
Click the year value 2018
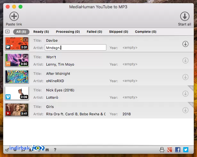point(127,114)
